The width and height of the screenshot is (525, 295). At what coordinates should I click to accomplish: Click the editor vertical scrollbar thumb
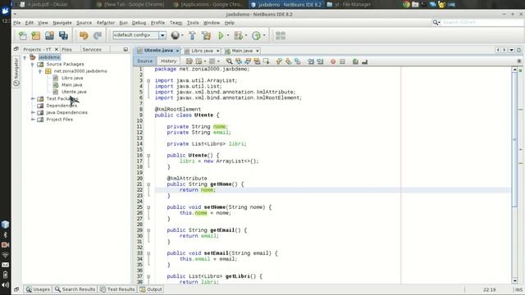tap(515, 140)
